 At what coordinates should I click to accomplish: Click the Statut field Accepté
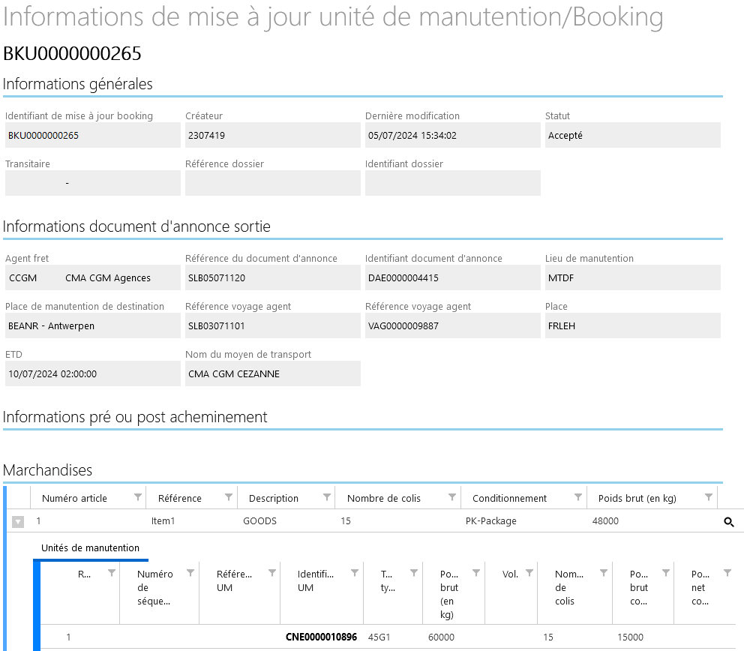point(632,135)
